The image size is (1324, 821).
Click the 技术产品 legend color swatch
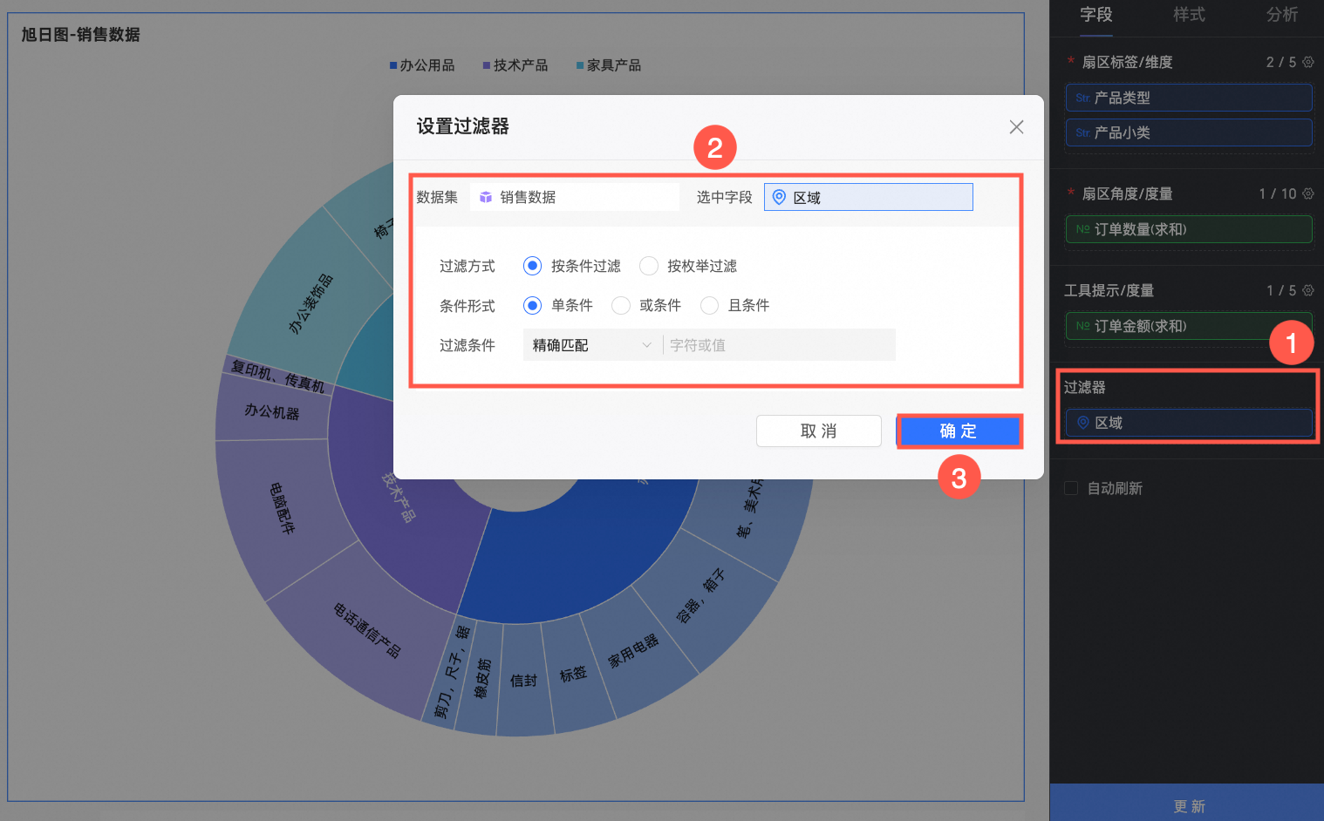coord(487,65)
